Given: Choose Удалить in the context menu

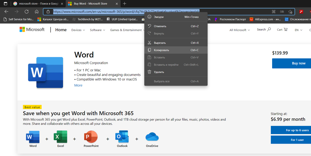Looking at the screenshot, I should pos(176,72).
